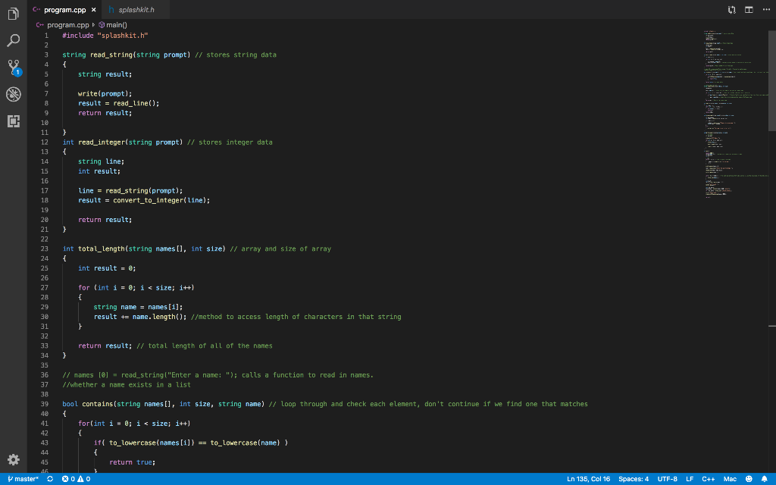This screenshot has height=485, width=776.
Task: Change the LF end-of-line sequence
Action: pyautogui.click(x=690, y=479)
